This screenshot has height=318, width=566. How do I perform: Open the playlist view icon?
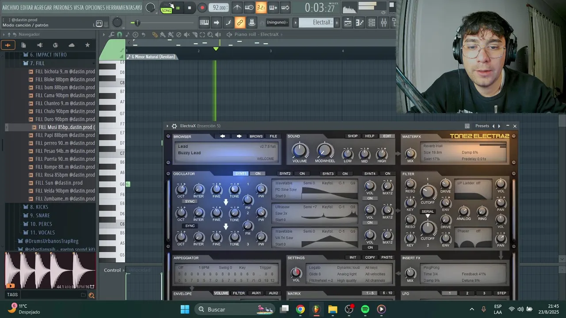(348, 23)
